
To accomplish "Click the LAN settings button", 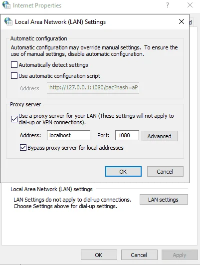I will click(x=164, y=200).
